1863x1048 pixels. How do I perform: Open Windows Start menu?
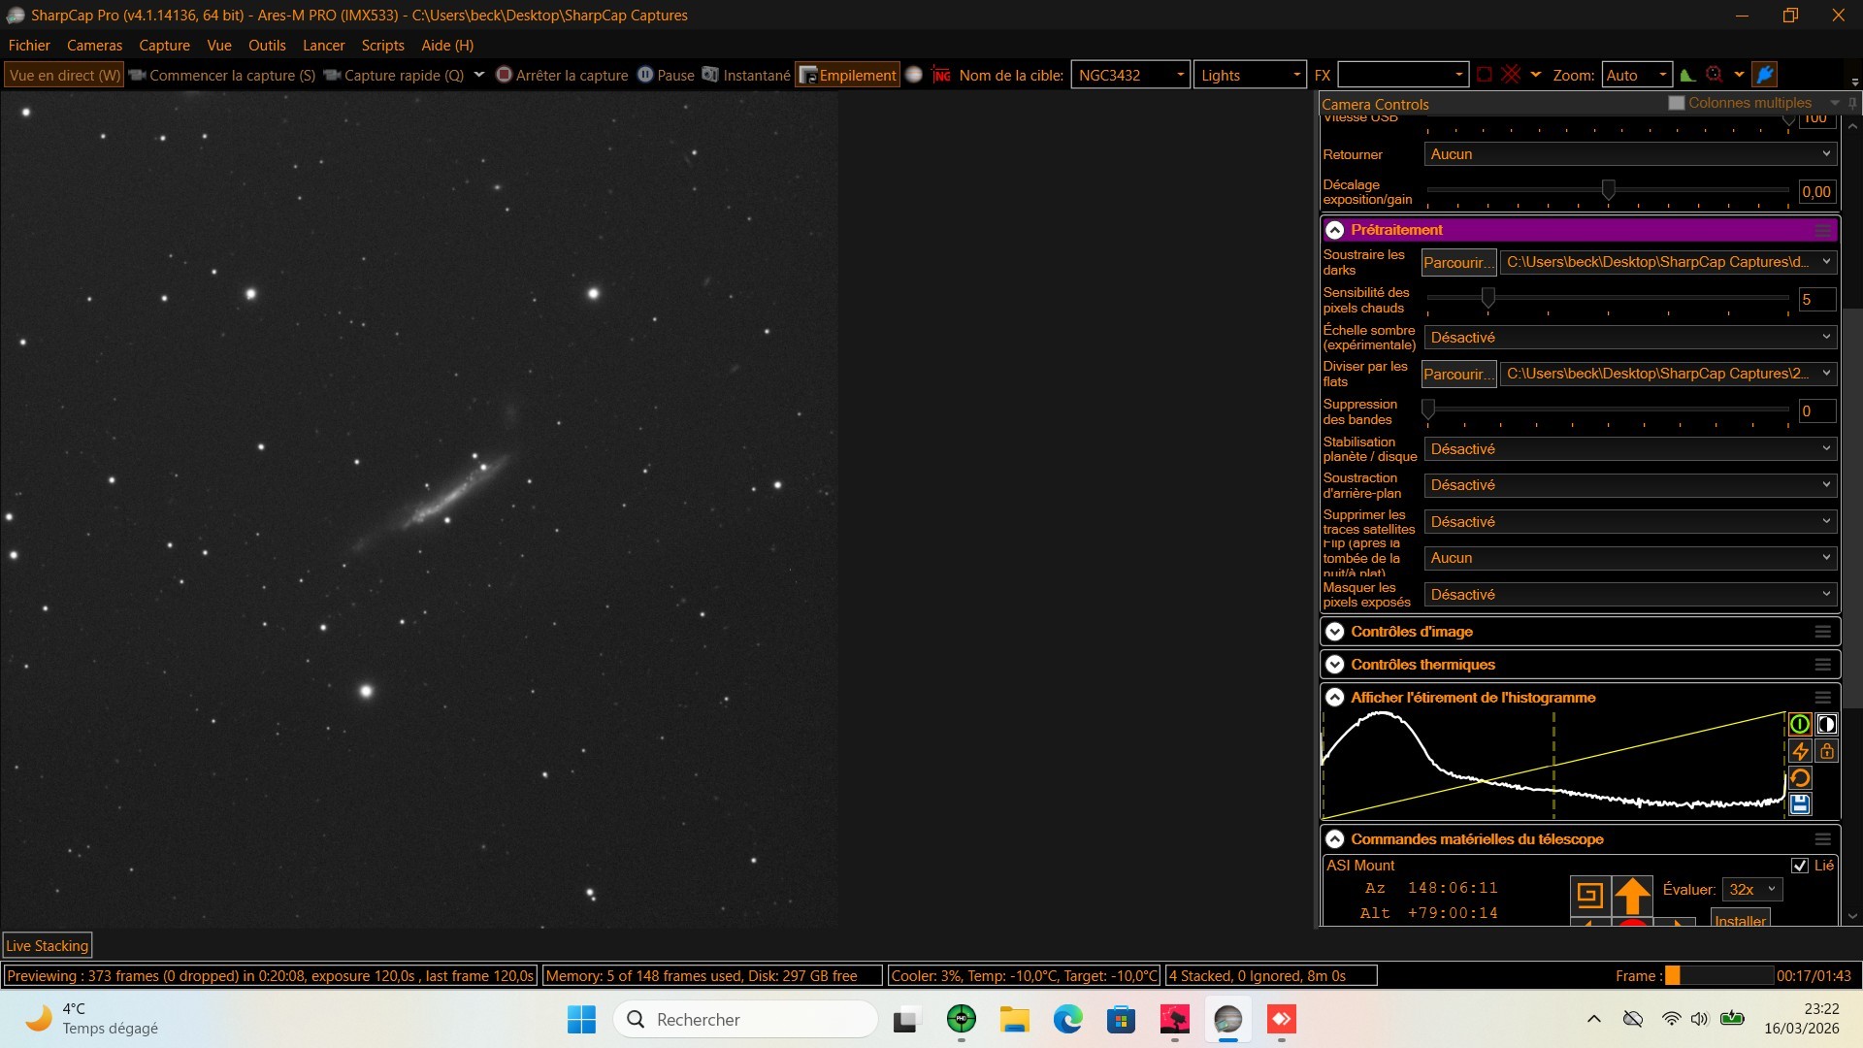(581, 1019)
